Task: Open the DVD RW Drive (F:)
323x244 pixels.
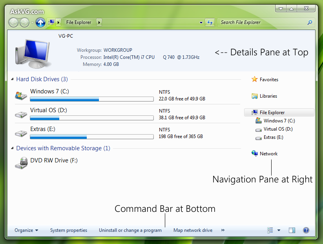Action: click(54, 160)
